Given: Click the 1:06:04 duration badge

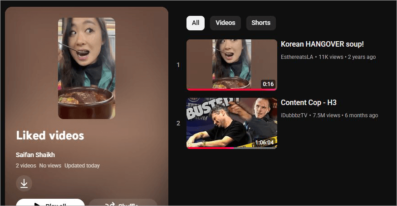Looking at the screenshot, I should tap(265, 143).
